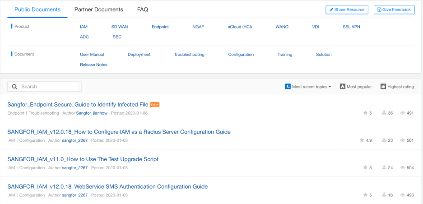The height and width of the screenshot is (204, 423).
Task: Filter by VDI product
Action: tap(316, 27)
